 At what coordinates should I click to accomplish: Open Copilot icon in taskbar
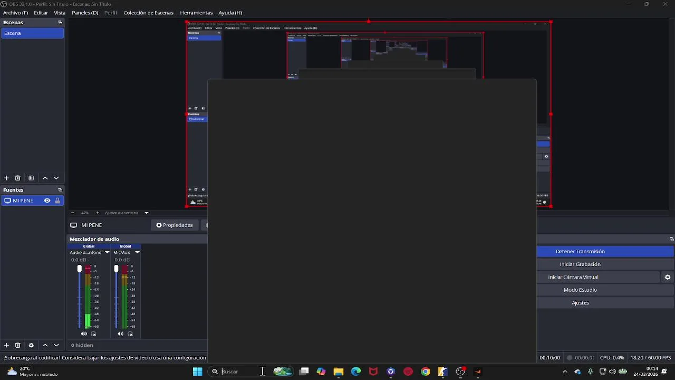pos(321,372)
